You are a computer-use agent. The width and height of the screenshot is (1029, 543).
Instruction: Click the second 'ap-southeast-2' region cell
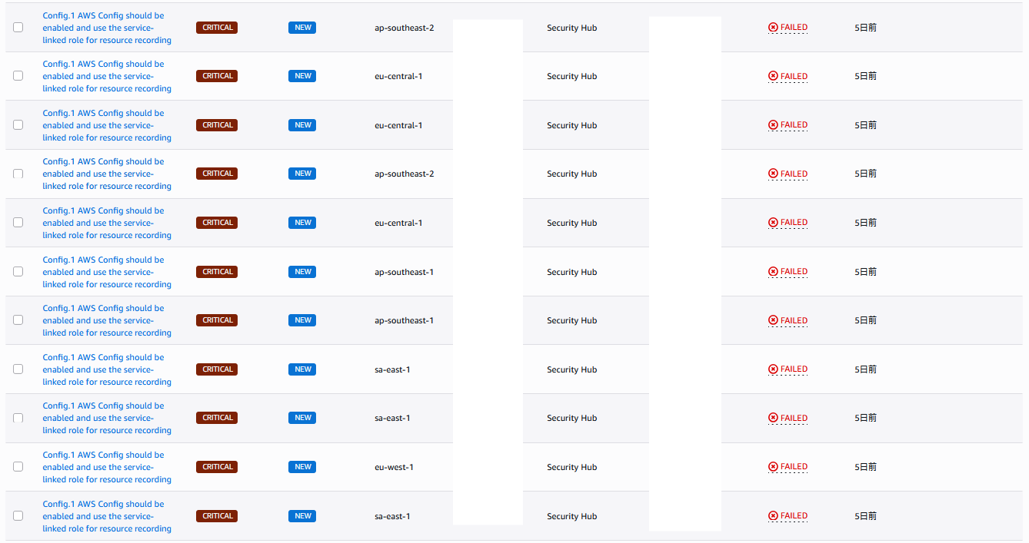point(404,174)
